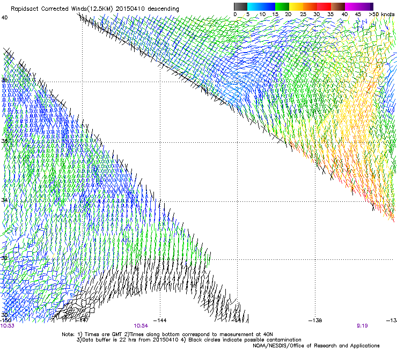Click the magenta 40-45 knots legend segment
The image size is (397, 349).
[352, 6]
